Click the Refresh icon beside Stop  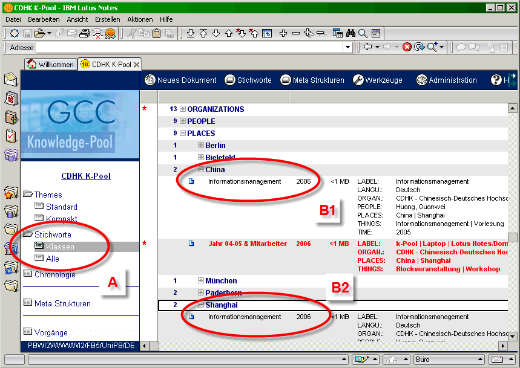pos(420,47)
